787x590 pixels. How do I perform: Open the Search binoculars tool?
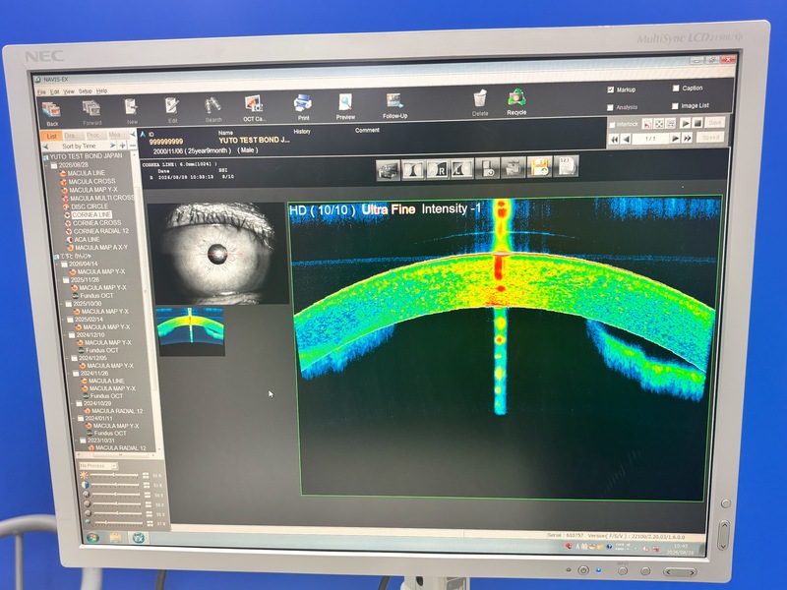point(212,106)
